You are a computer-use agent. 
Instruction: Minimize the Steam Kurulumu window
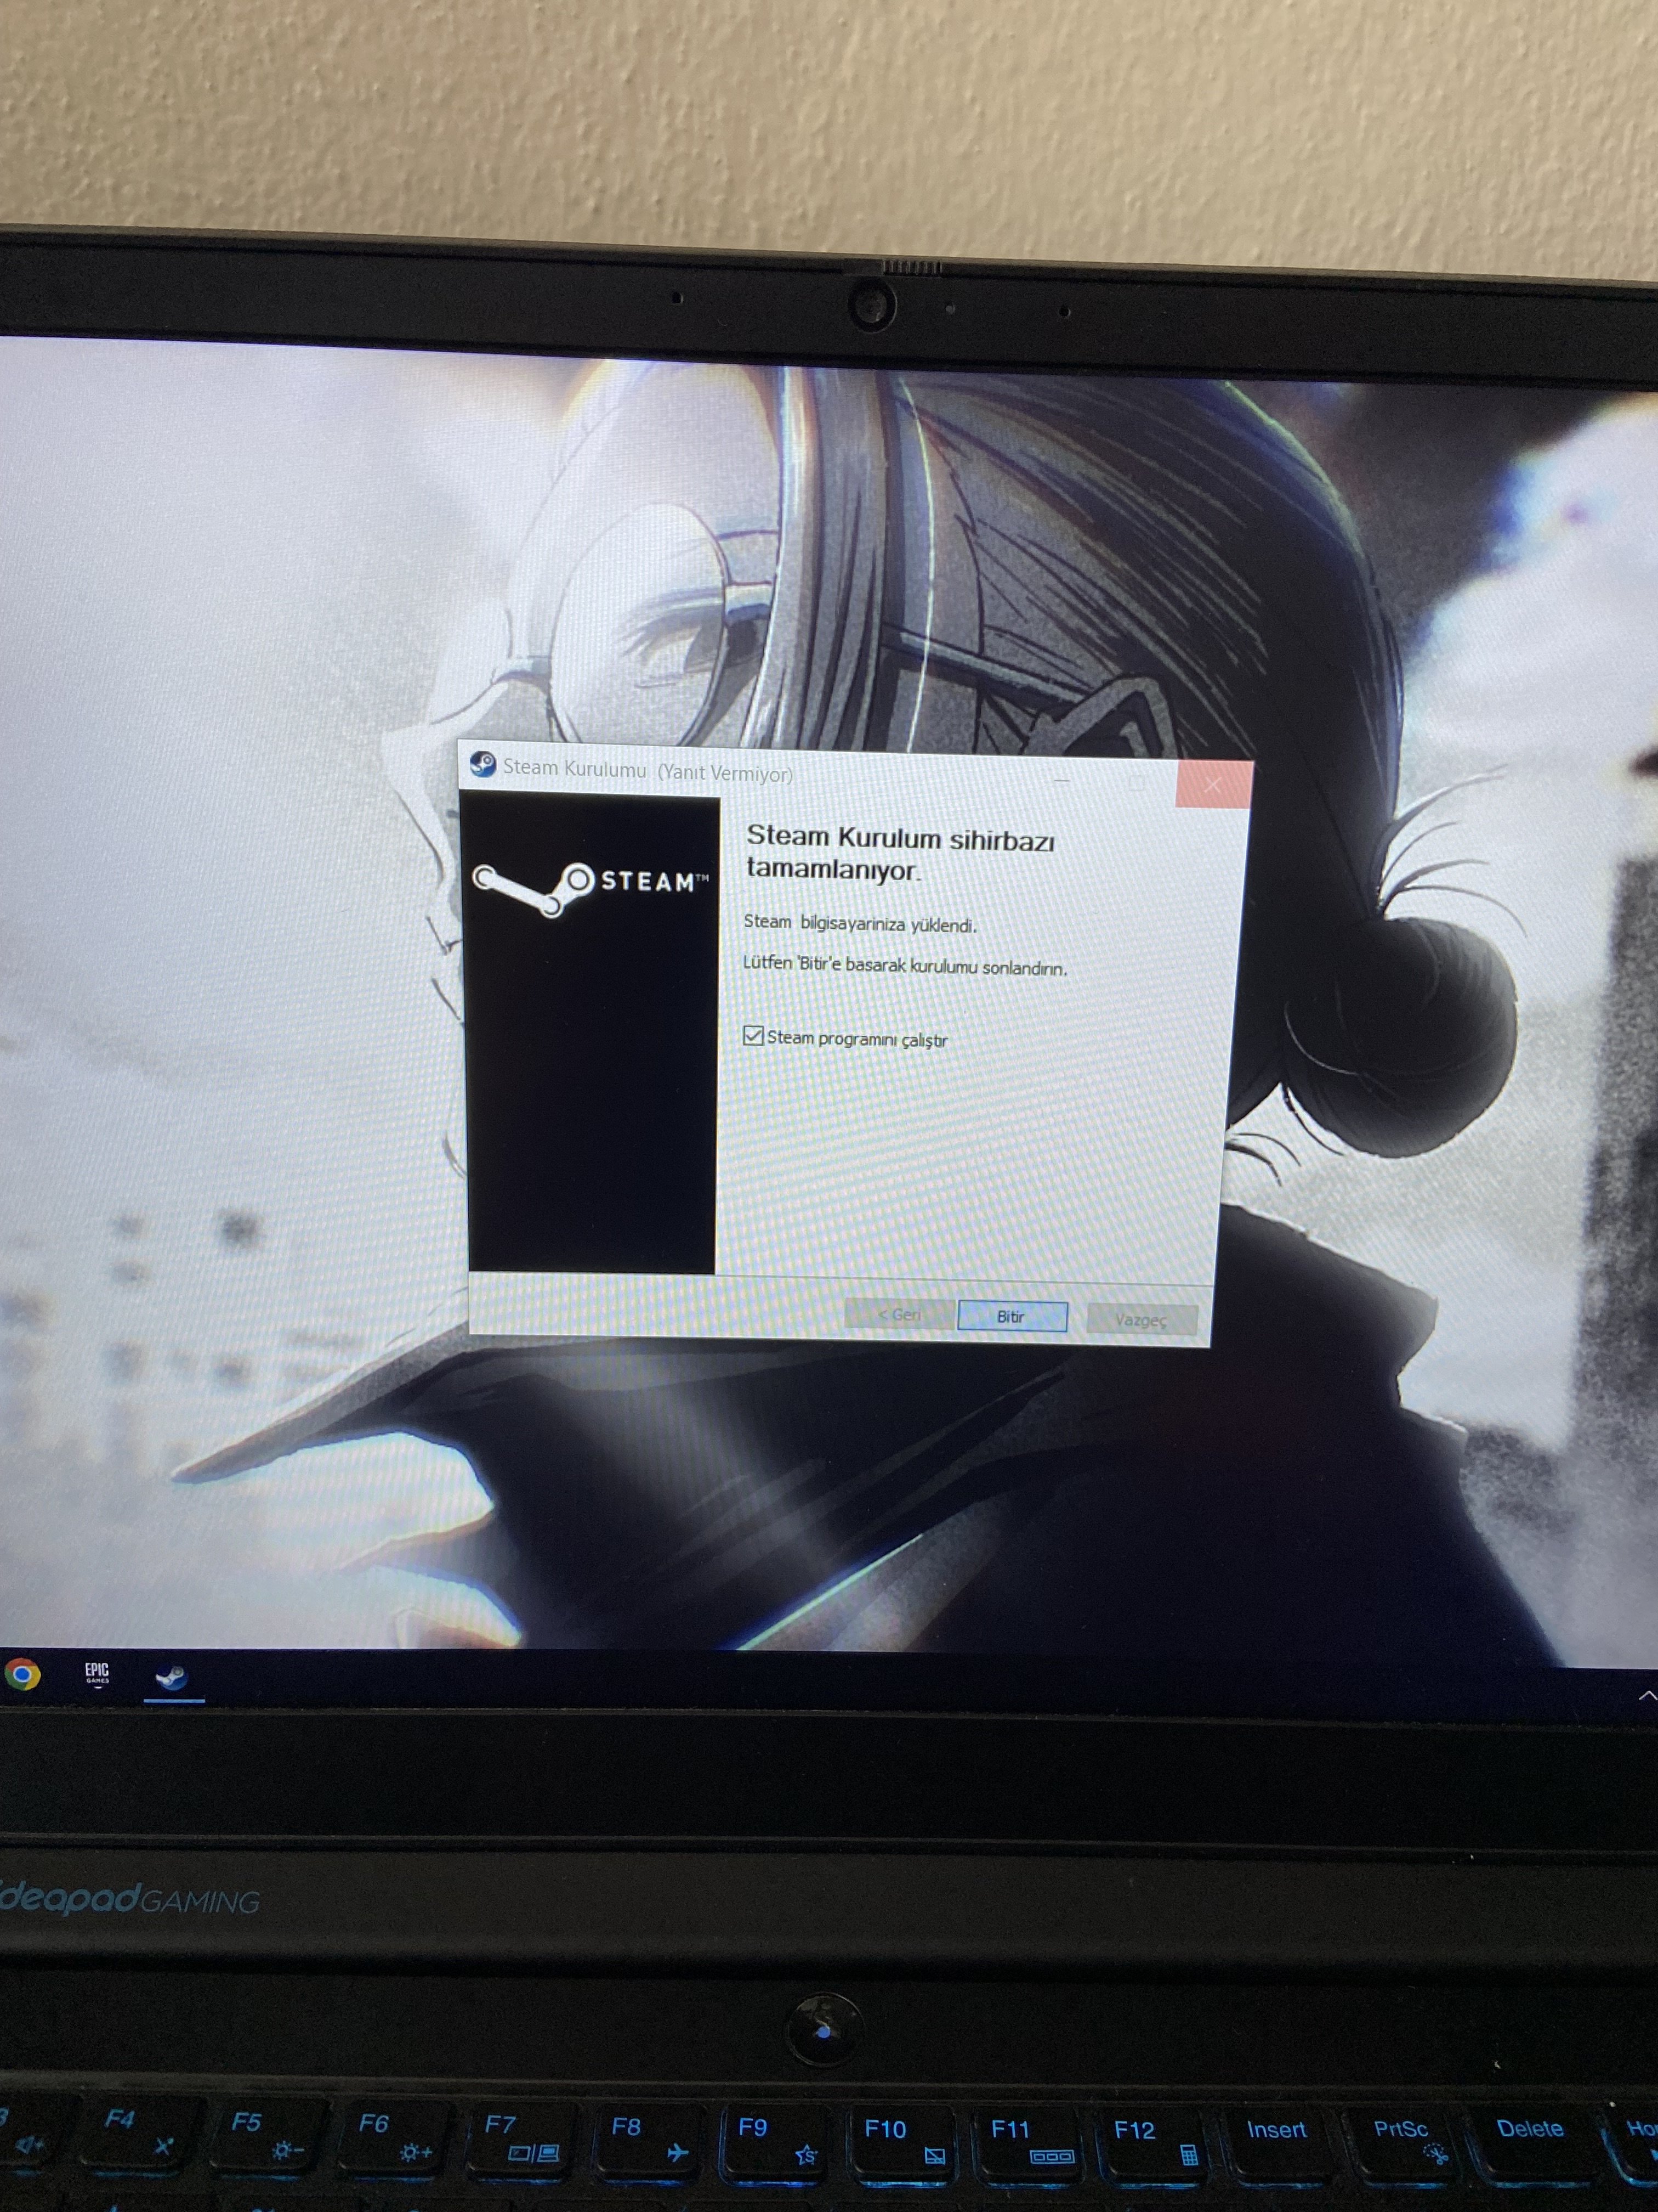(1061, 780)
